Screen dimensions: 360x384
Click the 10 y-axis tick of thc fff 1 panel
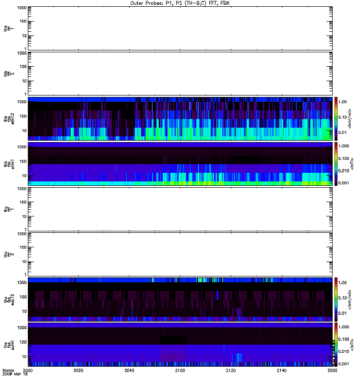[x=24, y=216]
